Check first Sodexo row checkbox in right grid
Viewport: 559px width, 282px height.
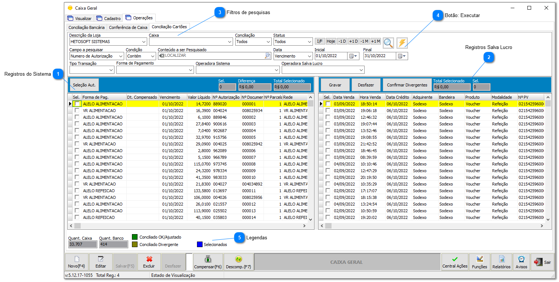click(328, 104)
